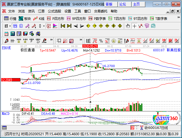Open the 日 period dropdown arrow
The height and width of the screenshot is (138, 182).
(x=10, y=26)
